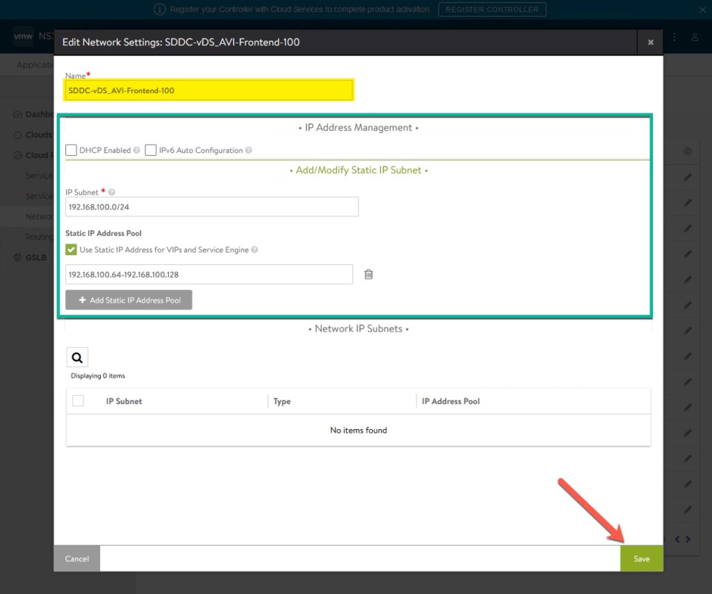Enable the DHCP Enabled checkbox
This screenshot has width=712, height=594.
[71, 150]
